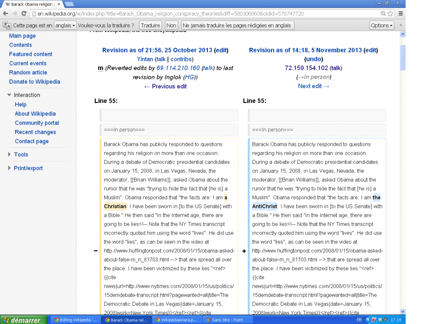This screenshot has width=431, height=324.
Task: Click the translate icon in the translation bar
Action: [7, 25]
